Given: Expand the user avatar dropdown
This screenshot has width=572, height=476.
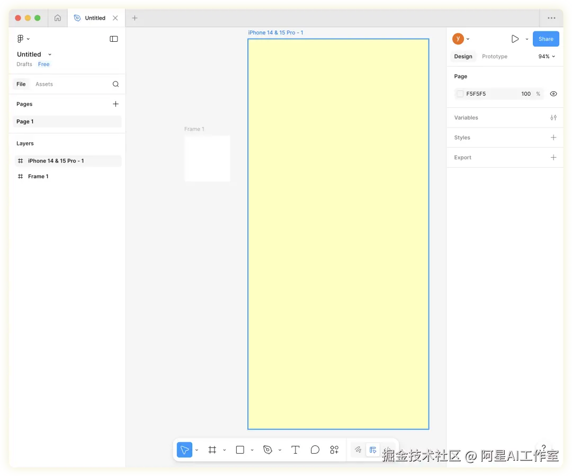Looking at the screenshot, I should tap(468, 39).
